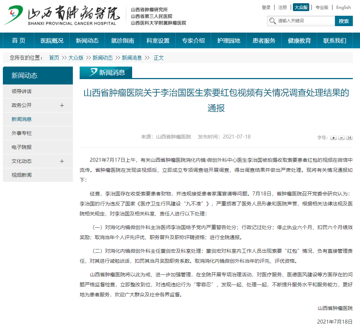
Task: Open the 首页 nav menu
Action: [x=19, y=40]
